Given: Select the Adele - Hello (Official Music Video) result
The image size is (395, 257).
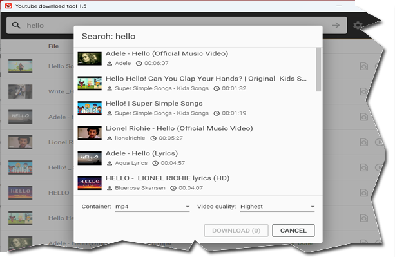Looking at the screenshot, I should pos(195,59).
